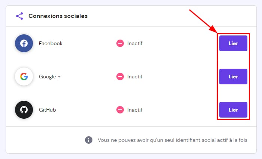
Task: Click the Facebook inactive status icon
Action: [x=120, y=43]
